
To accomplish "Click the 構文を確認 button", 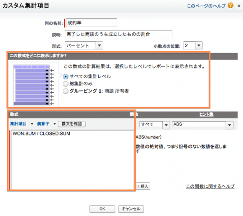I will [72, 124].
